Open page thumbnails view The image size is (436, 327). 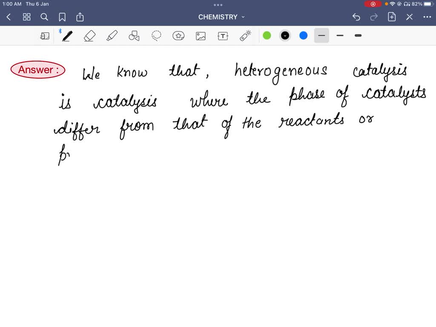click(x=26, y=17)
